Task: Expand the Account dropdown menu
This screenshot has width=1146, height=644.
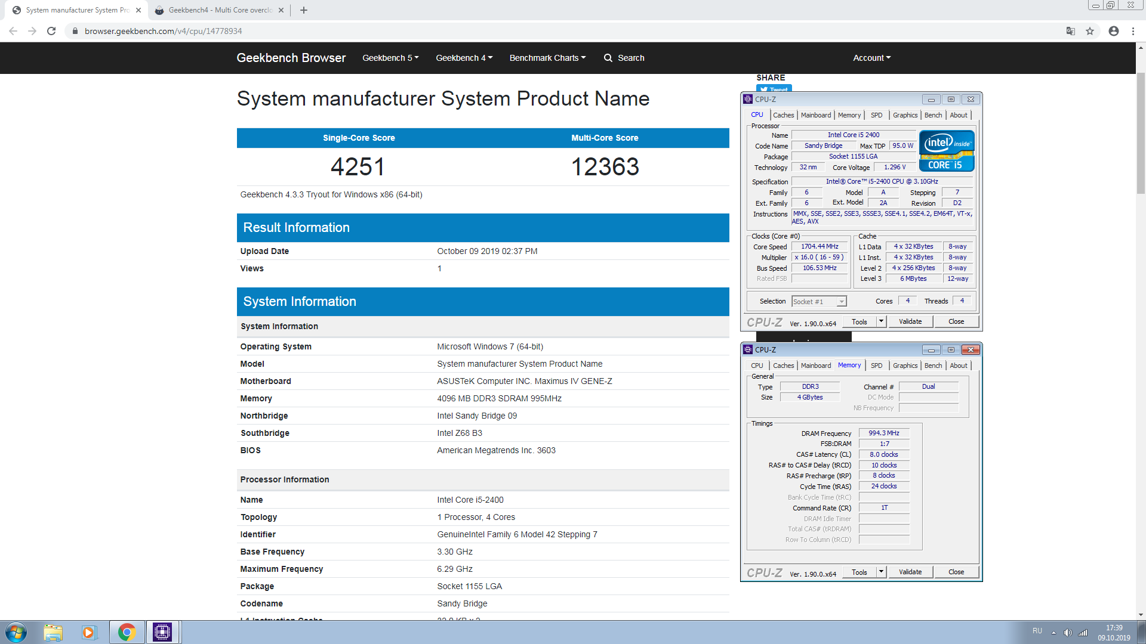Action: [871, 58]
